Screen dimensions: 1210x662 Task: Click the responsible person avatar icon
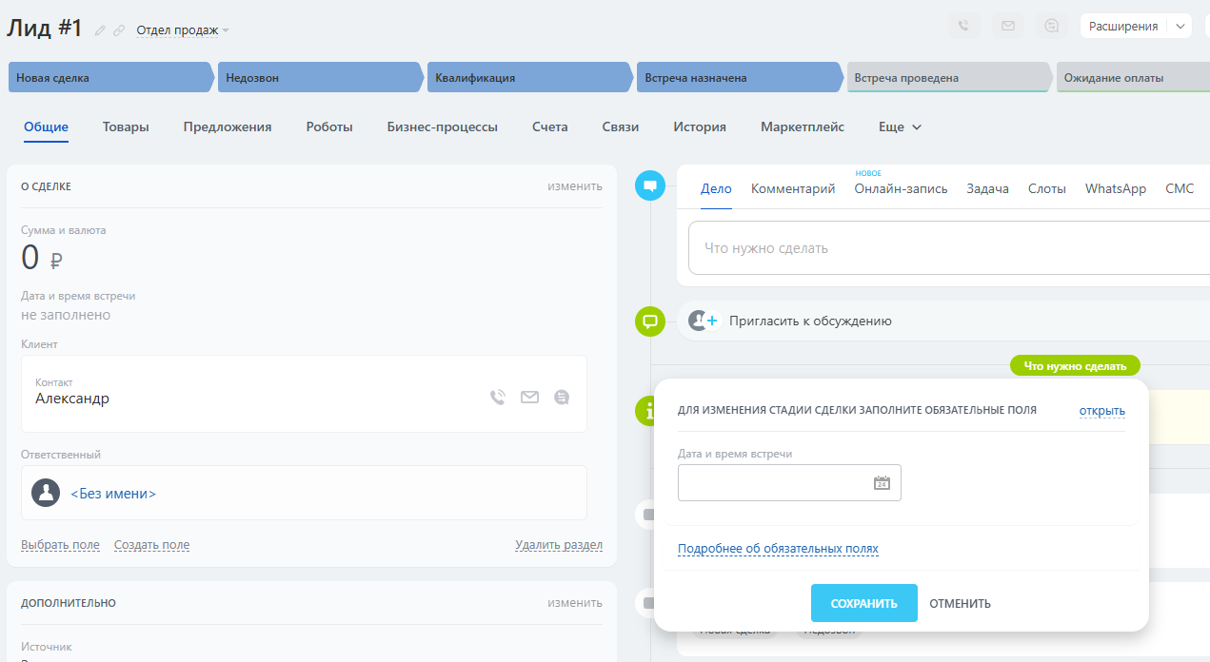pyautogui.click(x=46, y=493)
